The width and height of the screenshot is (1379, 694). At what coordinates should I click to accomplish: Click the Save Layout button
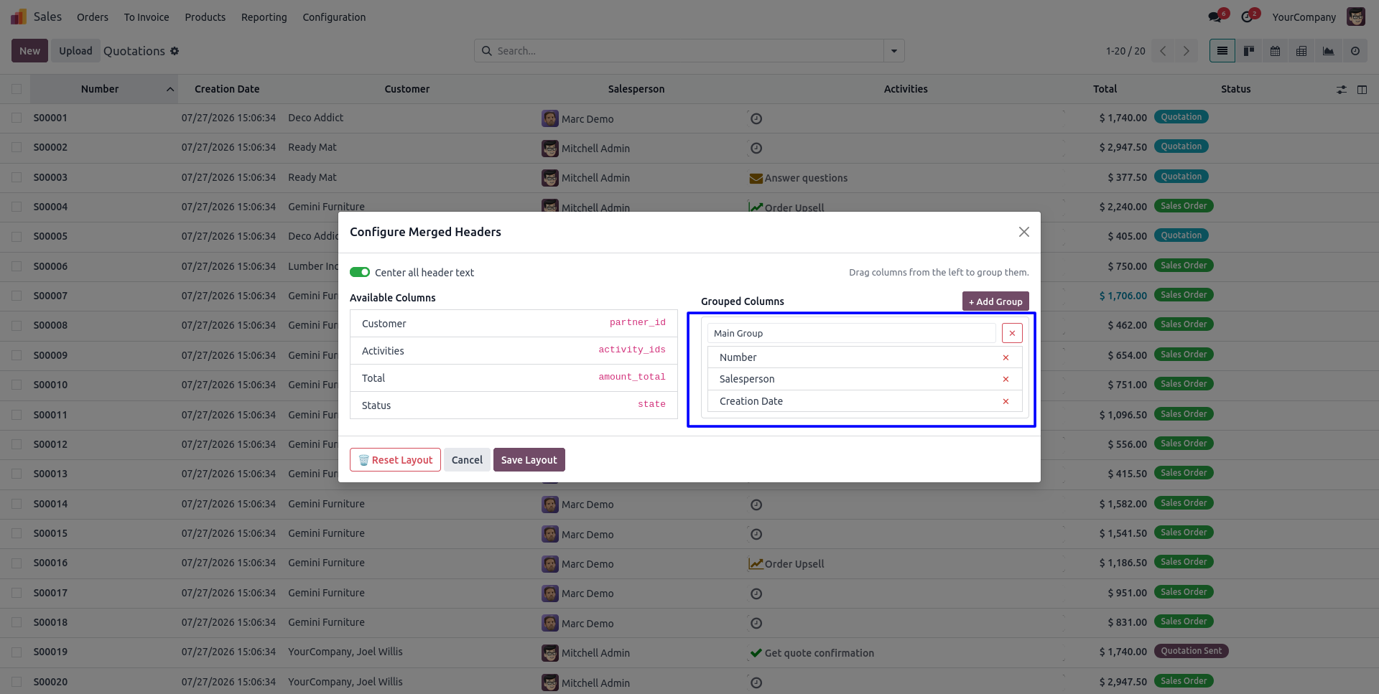[529, 460]
